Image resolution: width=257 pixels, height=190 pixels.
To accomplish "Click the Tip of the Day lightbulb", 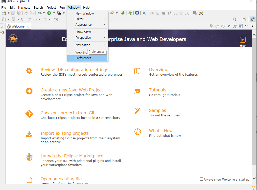I will tap(253, 187).
